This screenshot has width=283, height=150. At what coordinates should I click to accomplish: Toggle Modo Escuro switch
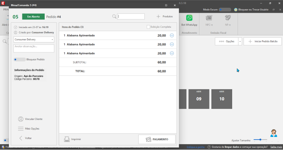click(225, 10)
